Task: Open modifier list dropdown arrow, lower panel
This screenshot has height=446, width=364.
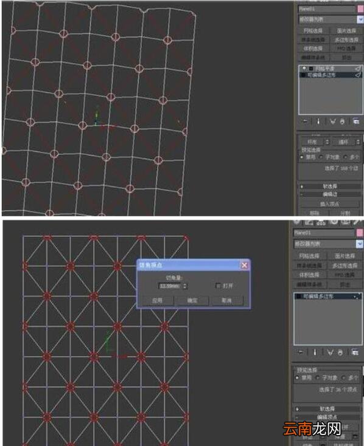Action: (x=360, y=244)
